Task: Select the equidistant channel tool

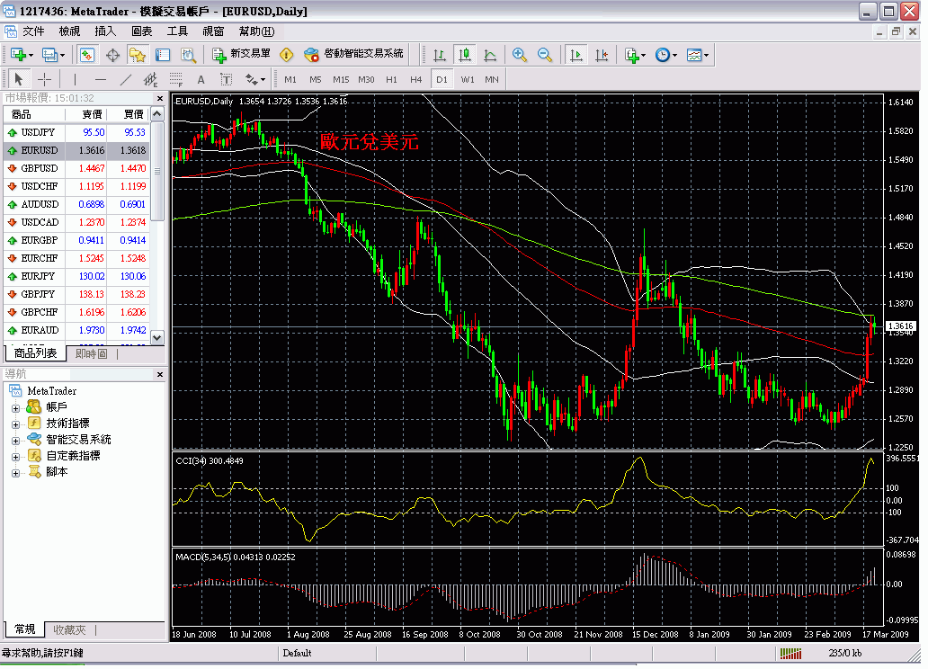Action: 150,79
